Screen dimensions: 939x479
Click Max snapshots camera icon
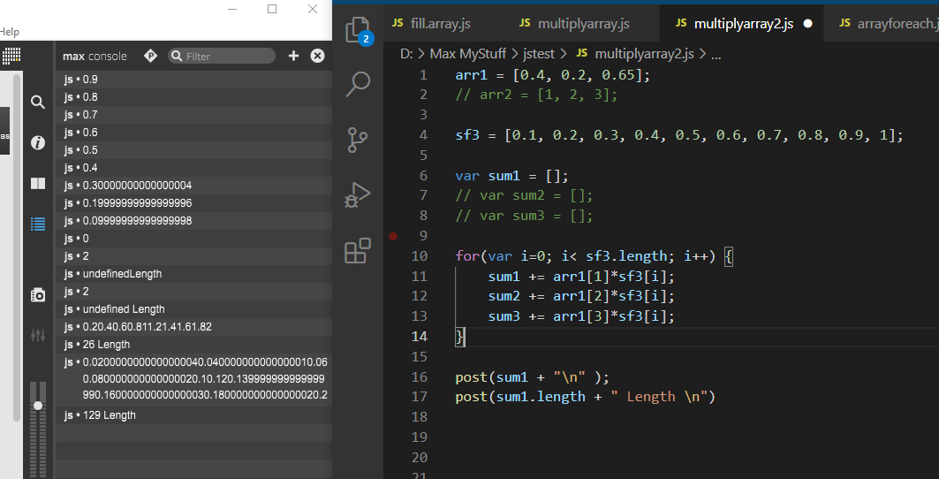38,295
